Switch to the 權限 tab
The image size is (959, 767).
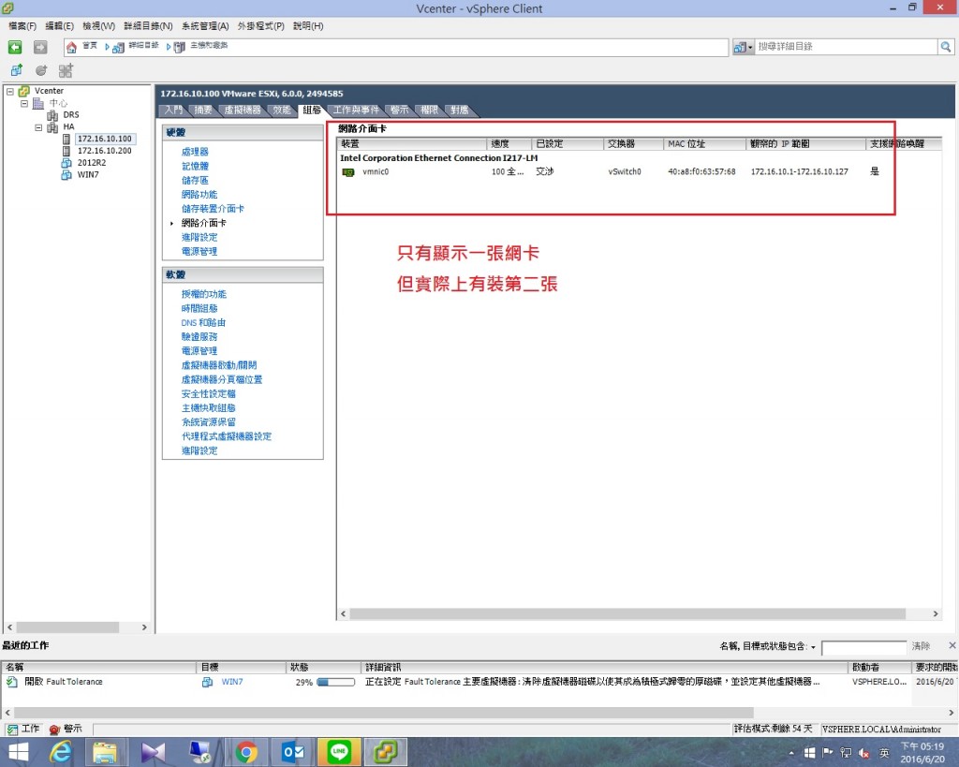[x=429, y=111]
